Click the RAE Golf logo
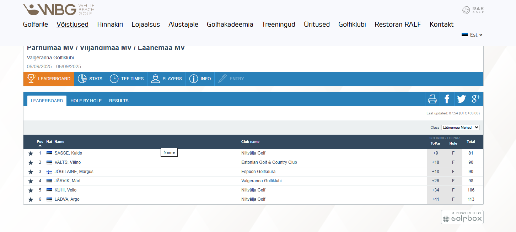 tap(473, 10)
